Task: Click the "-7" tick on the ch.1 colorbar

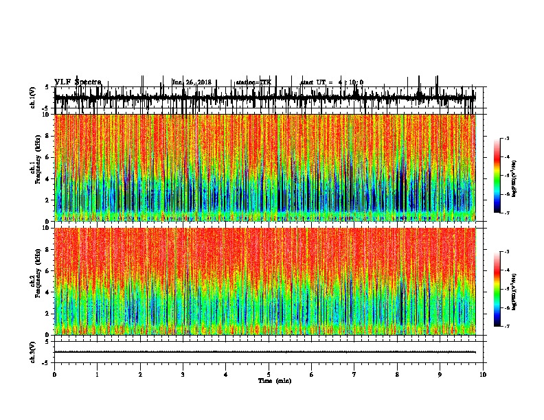Action: pos(506,213)
